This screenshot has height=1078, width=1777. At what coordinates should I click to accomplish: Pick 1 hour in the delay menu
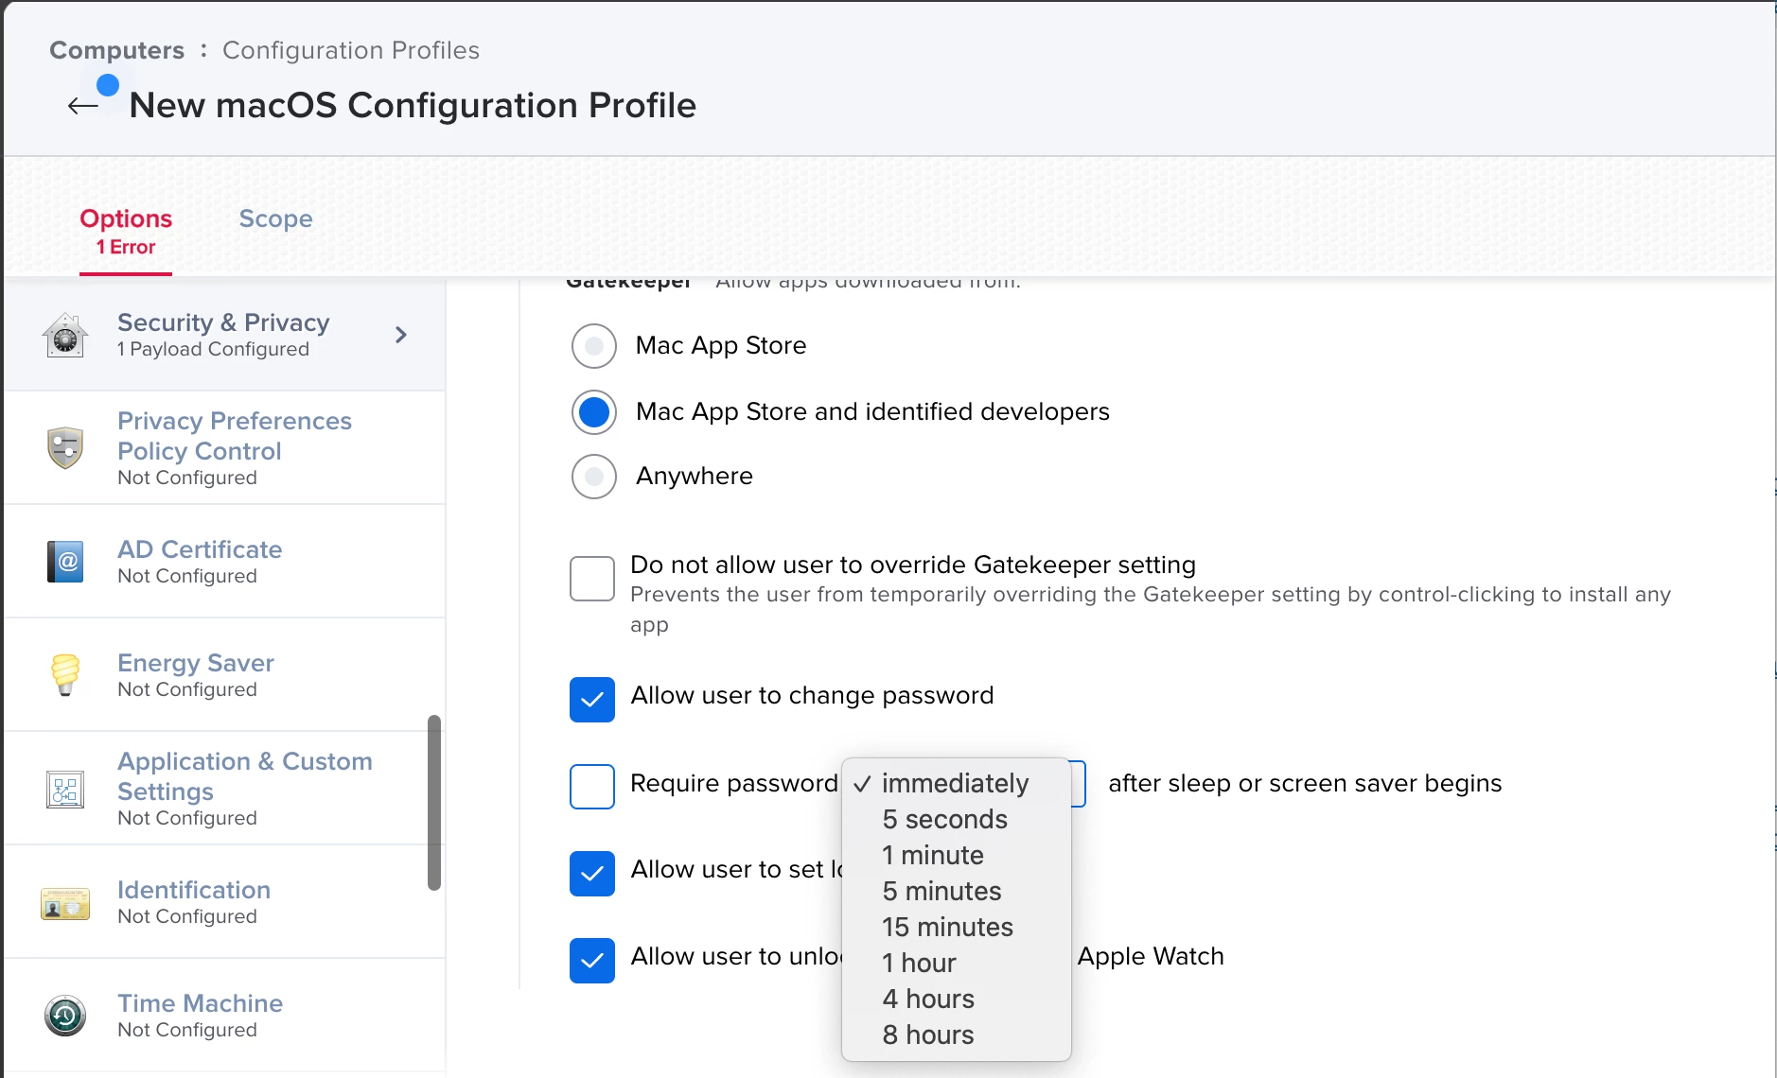point(919,963)
